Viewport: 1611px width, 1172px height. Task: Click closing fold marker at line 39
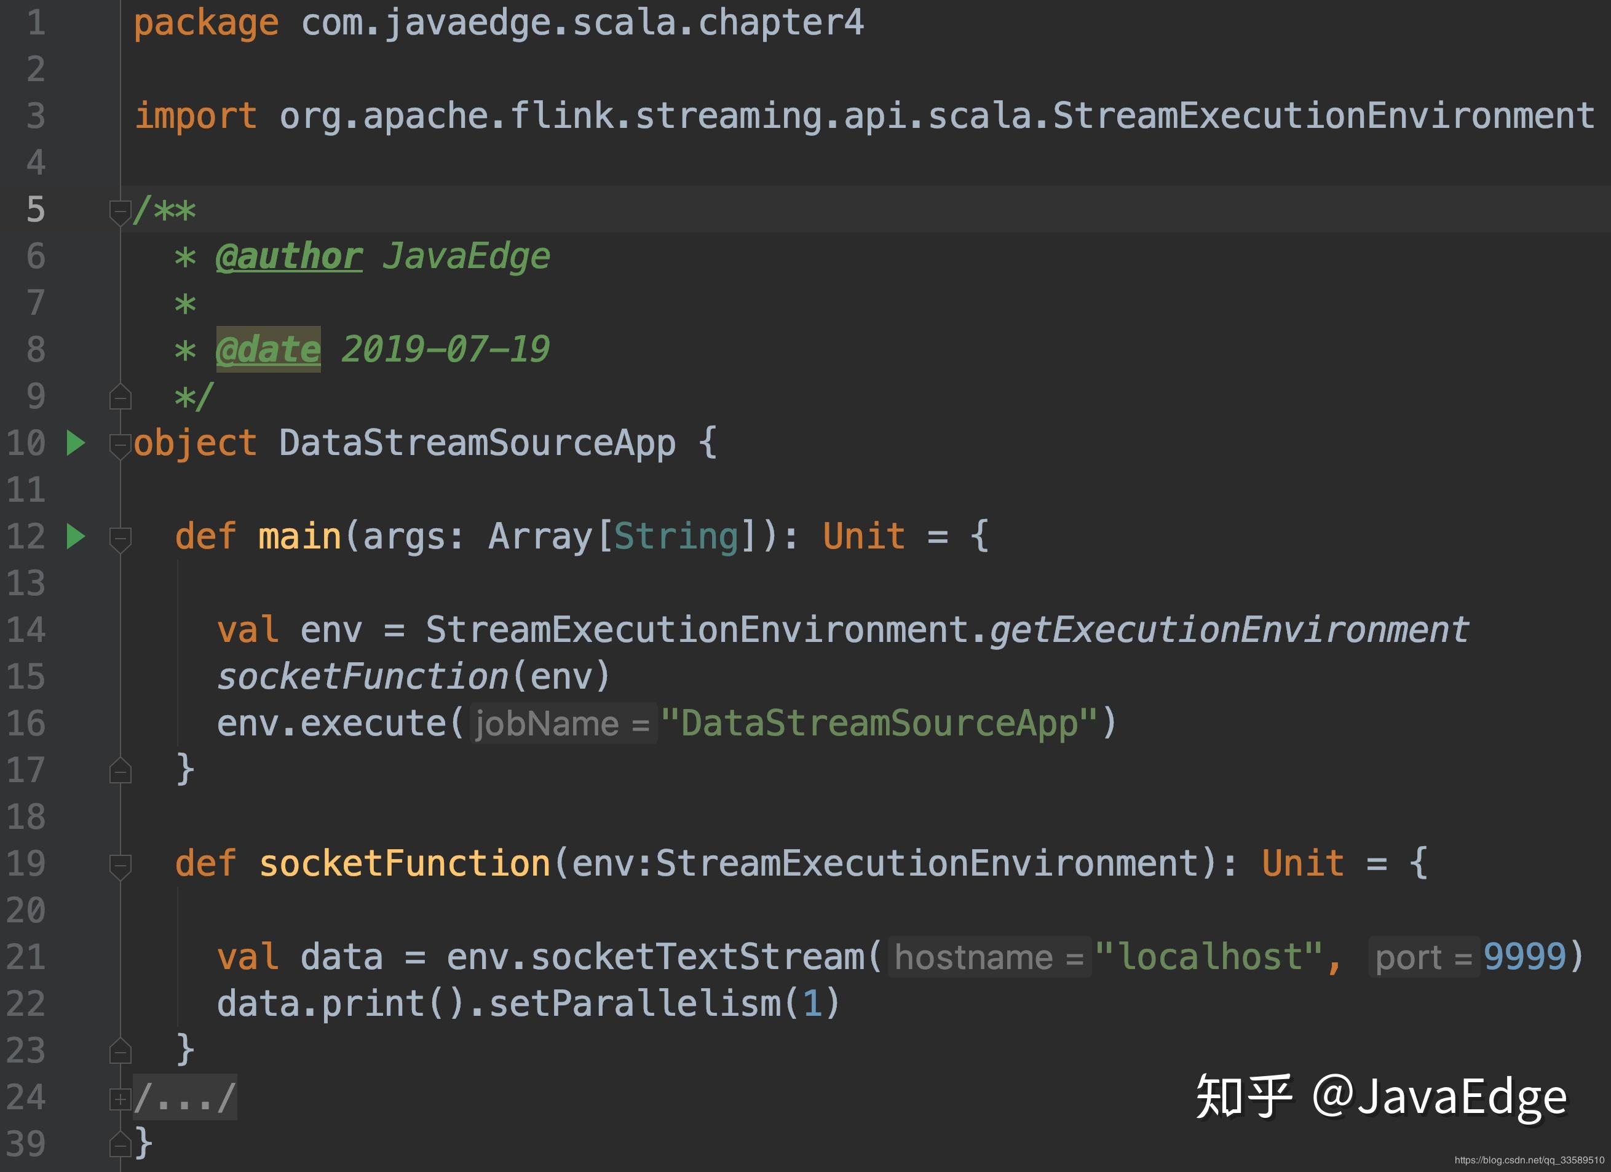click(120, 1144)
